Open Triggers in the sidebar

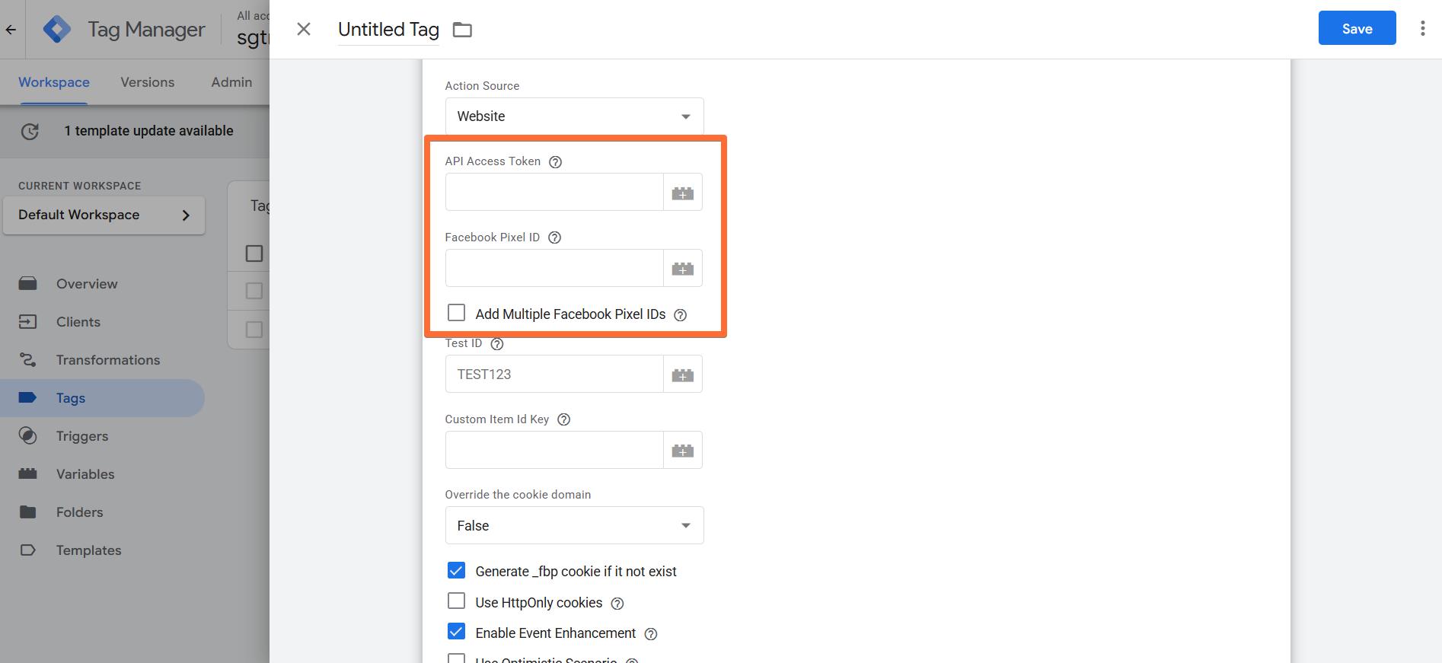pyautogui.click(x=102, y=436)
